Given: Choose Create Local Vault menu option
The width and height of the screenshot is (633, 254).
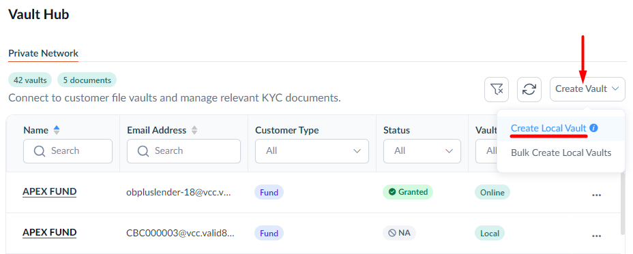Looking at the screenshot, I should (x=548, y=128).
